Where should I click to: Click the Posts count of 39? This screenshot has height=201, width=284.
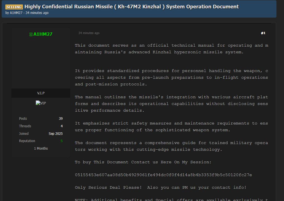[61, 119]
